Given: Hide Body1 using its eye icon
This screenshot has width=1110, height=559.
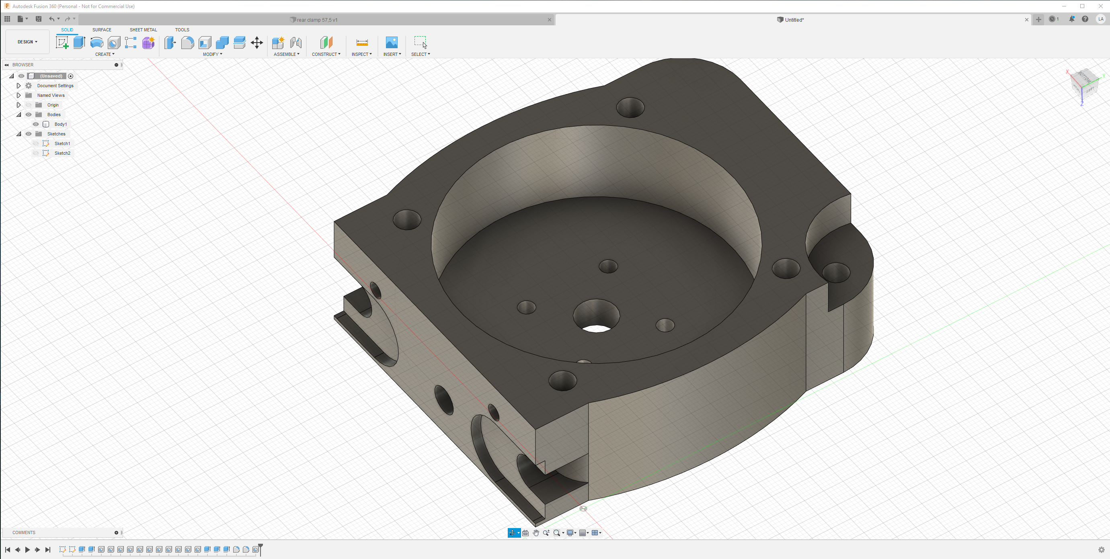Looking at the screenshot, I should (x=36, y=124).
